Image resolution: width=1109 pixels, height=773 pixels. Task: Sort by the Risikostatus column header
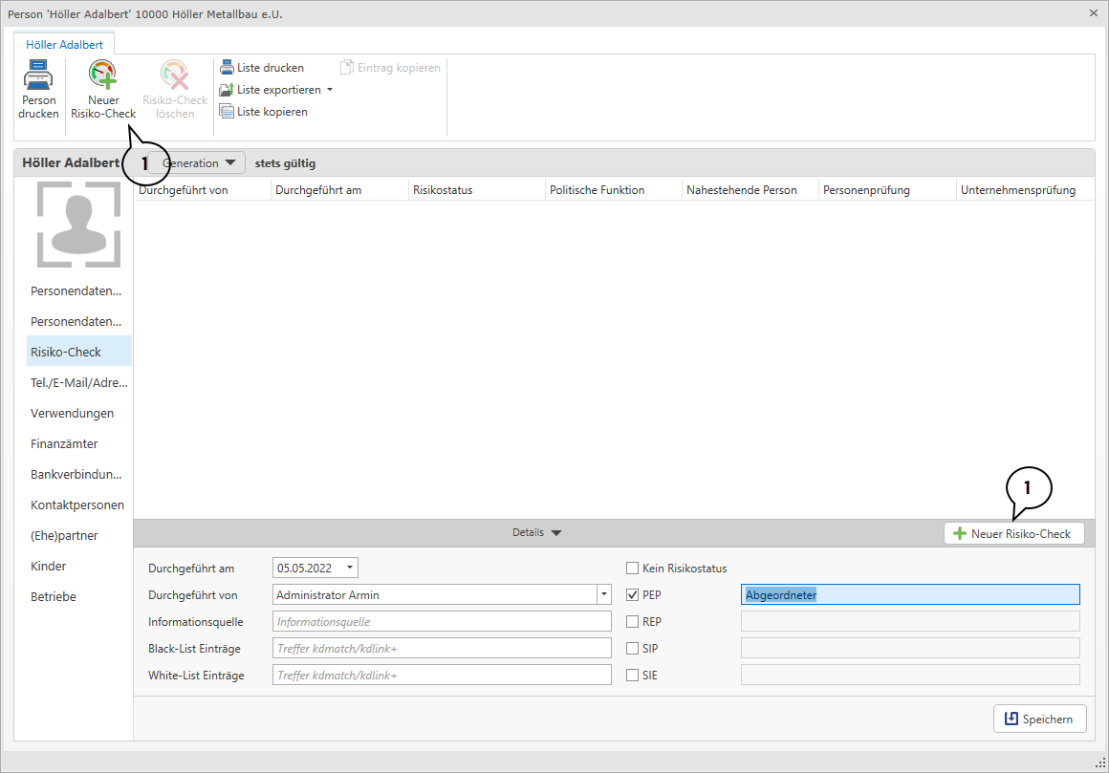443,190
